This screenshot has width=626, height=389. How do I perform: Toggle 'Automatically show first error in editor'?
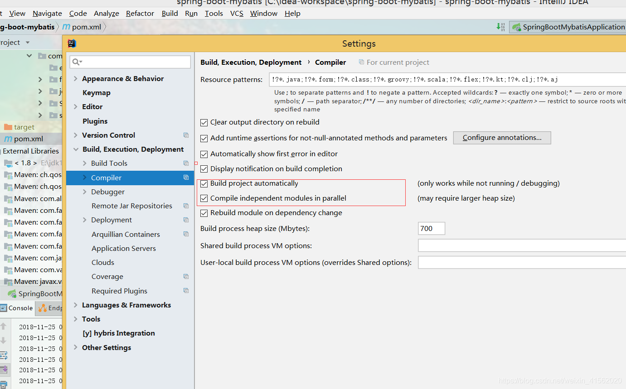(204, 154)
